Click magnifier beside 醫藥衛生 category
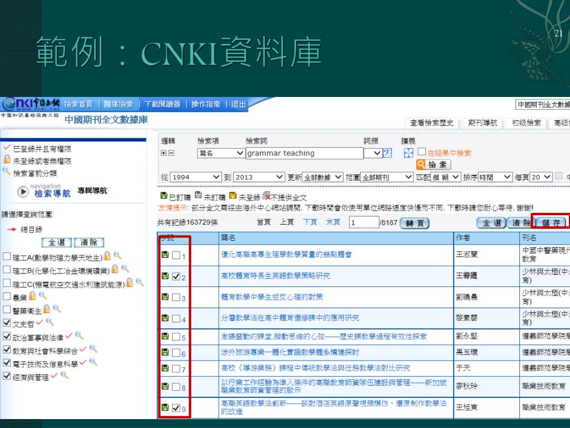570x428 pixels. tap(57, 309)
